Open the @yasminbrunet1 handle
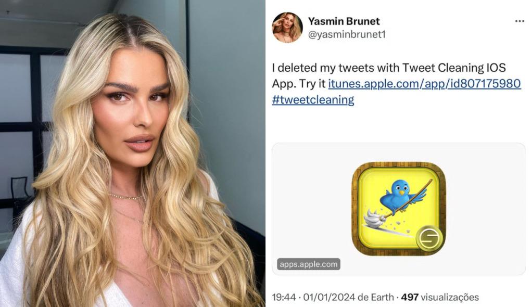Screen dimensions: 531x307 click(x=347, y=34)
